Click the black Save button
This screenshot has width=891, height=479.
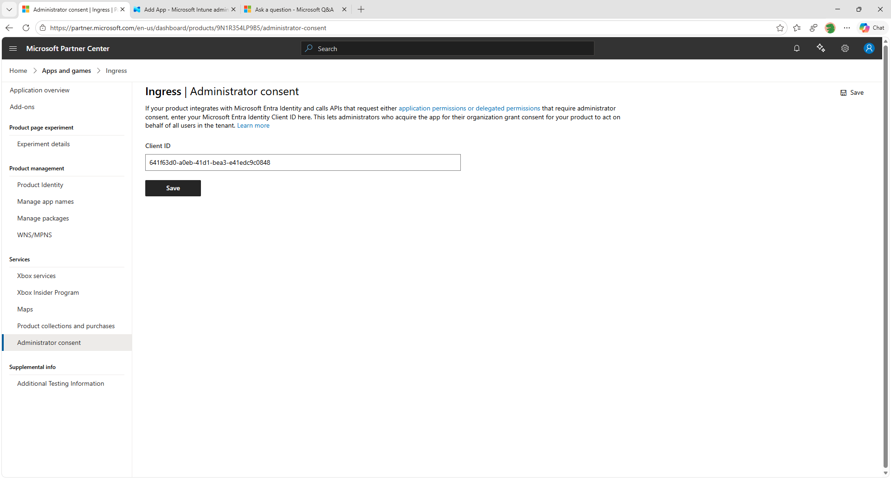tap(173, 188)
